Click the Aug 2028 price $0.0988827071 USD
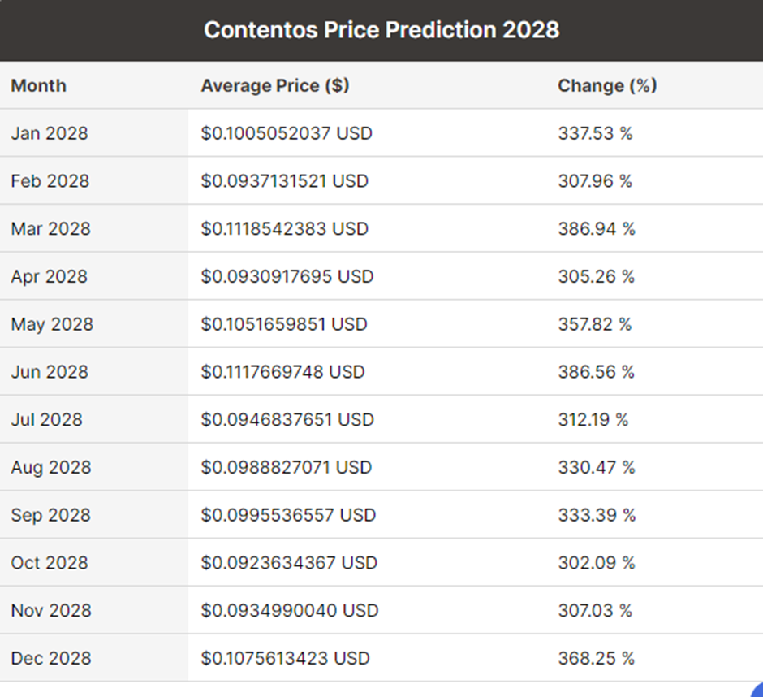This screenshot has width=763, height=697. tap(287, 468)
